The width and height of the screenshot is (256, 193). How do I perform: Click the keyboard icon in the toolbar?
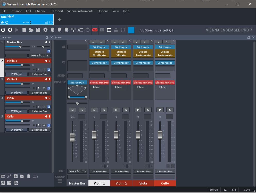point(102,30)
